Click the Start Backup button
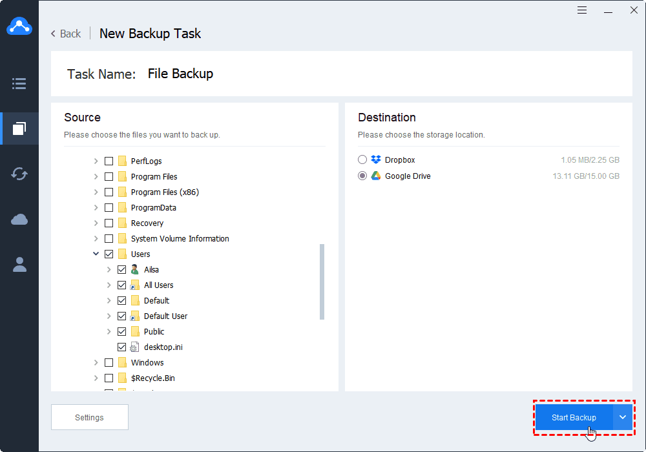The image size is (646, 452). 574,417
